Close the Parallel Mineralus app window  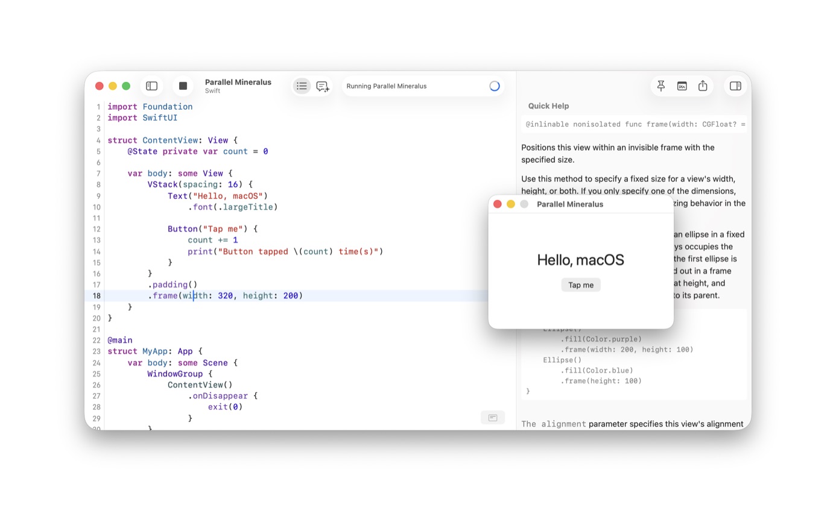[x=498, y=204]
